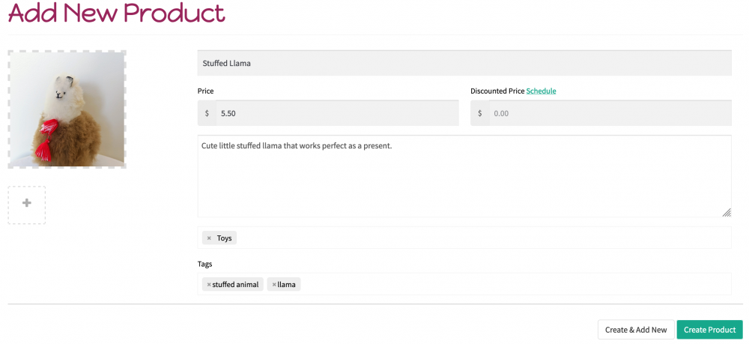Image resolution: width=749 pixels, height=344 pixels.
Task: Remove the llama tag
Action: 274,285
